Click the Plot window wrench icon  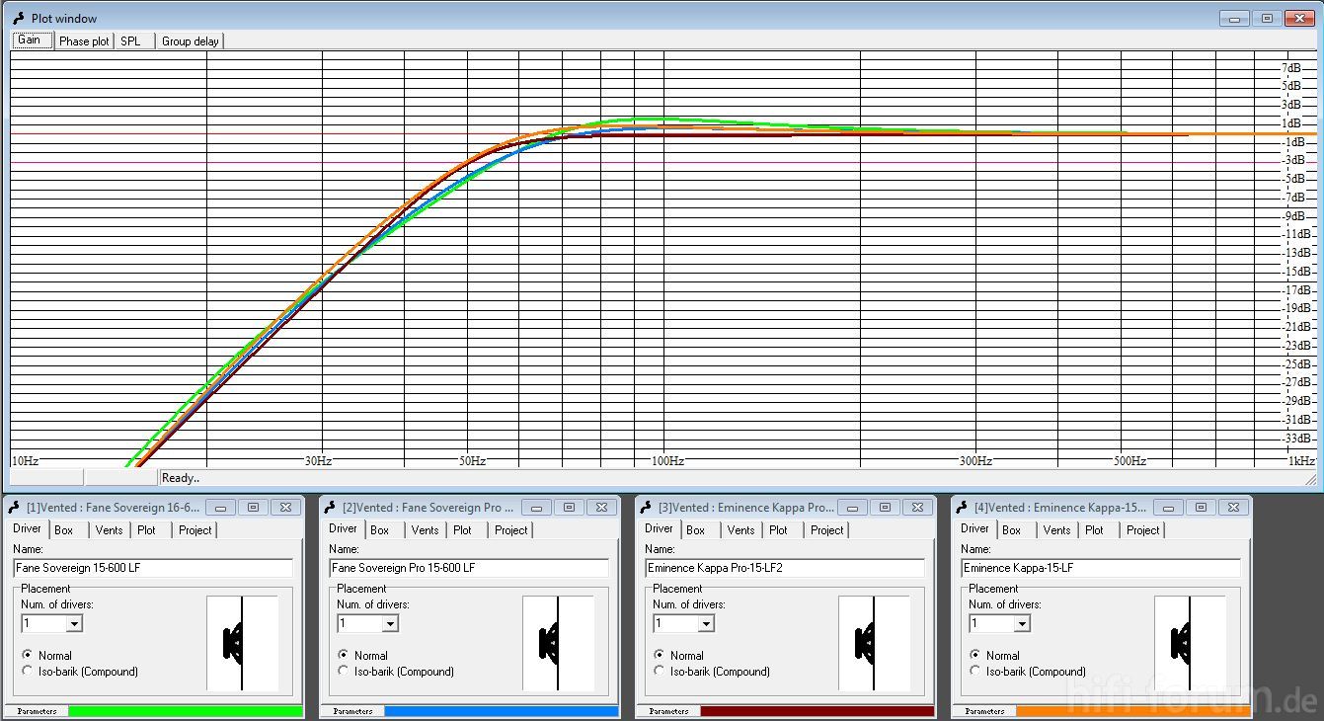[x=18, y=18]
